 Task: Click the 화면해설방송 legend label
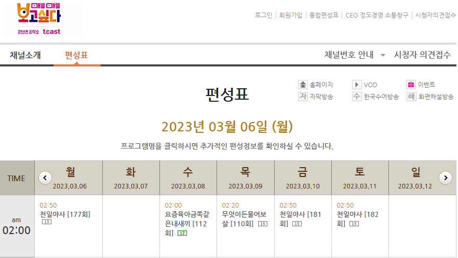[x=436, y=97]
